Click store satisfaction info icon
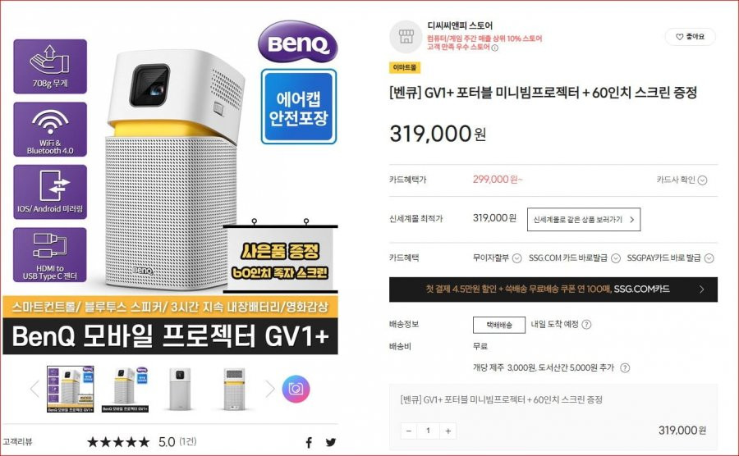 (495, 48)
